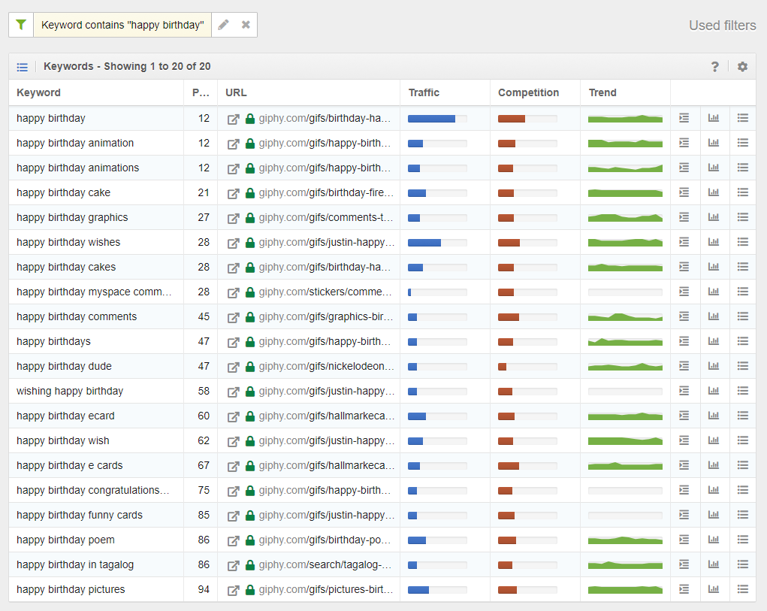Open table settings gear icon

pyautogui.click(x=742, y=67)
